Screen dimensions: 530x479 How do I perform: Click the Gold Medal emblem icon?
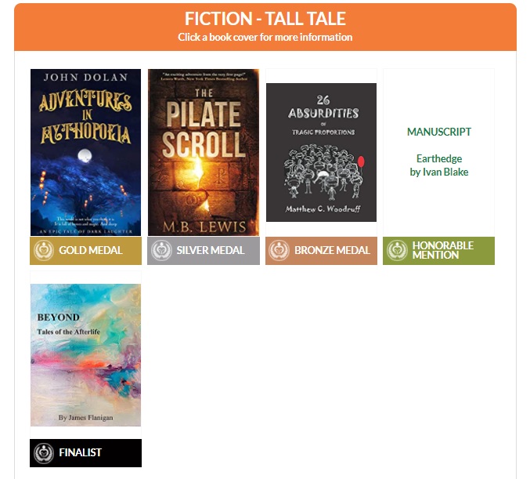44,251
